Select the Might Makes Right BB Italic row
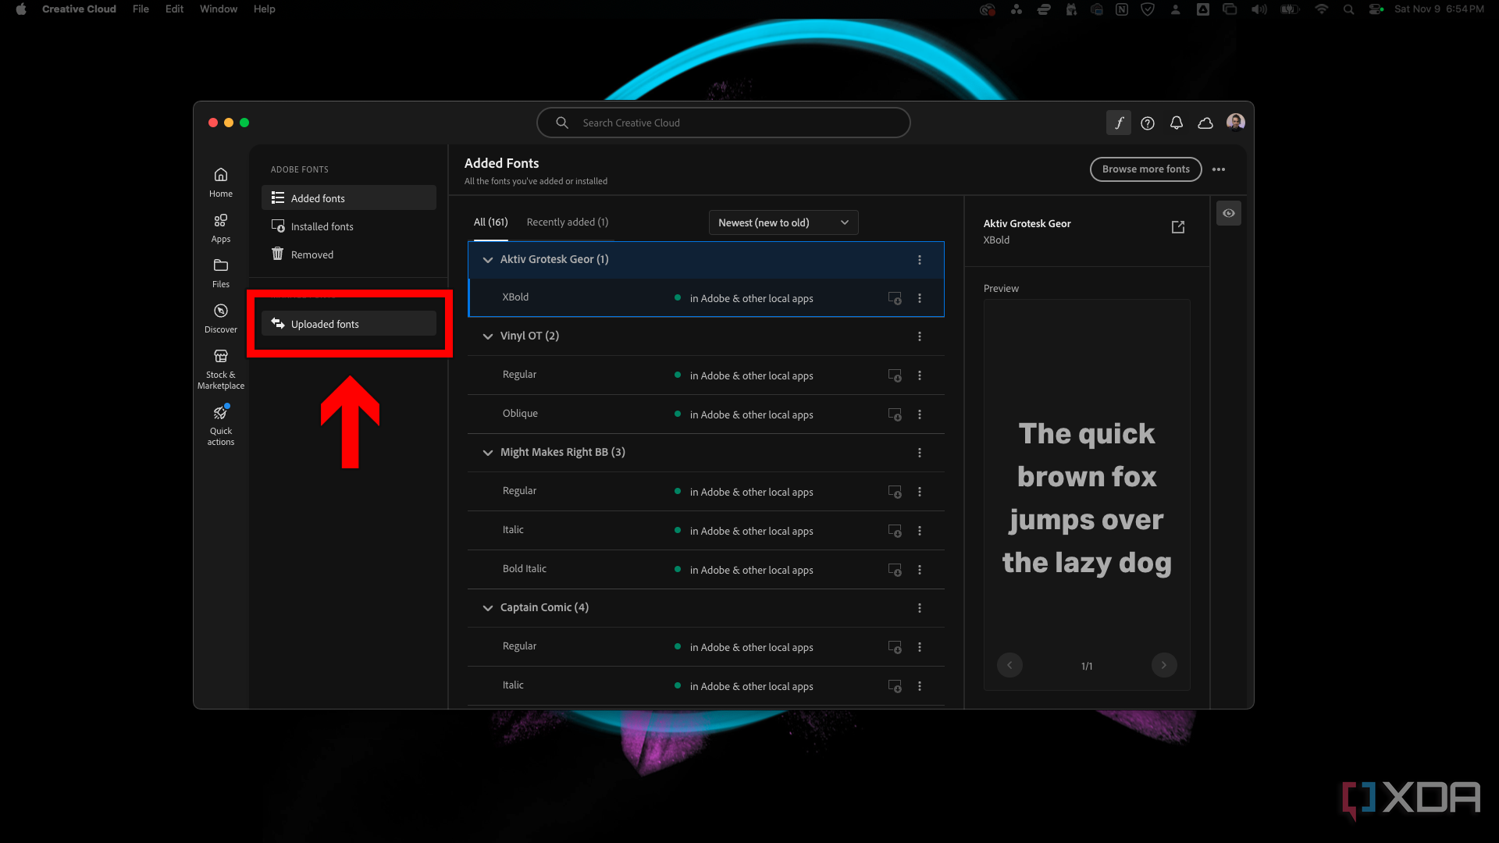 pos(706,531)
